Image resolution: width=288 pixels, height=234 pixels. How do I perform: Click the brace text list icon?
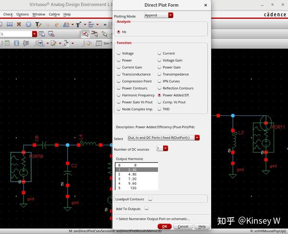26,43
